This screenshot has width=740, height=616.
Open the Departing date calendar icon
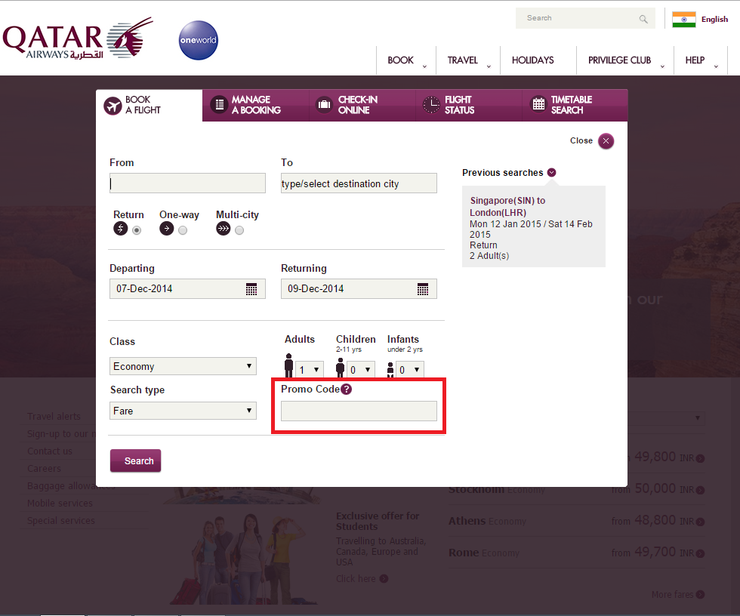tap(251, 289)
